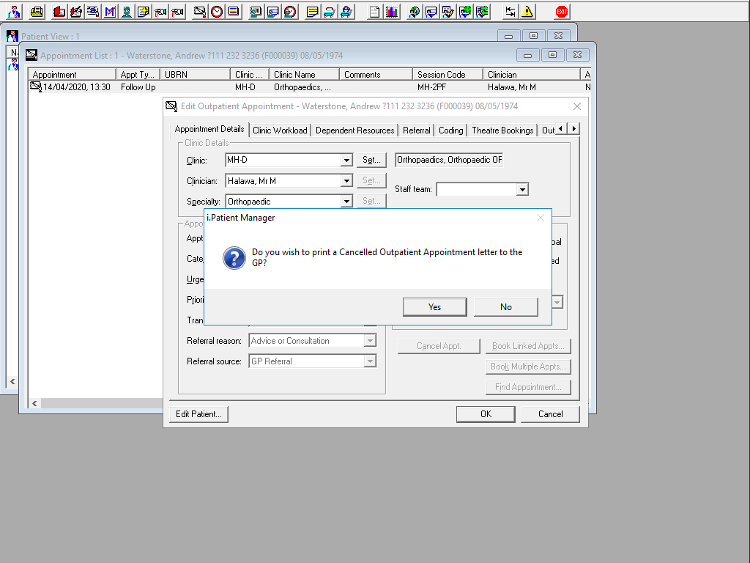The height and width of the screenshot is (563, 750).
Task: Click the red EXIT stop sign icon
Action: (x=562, y=12)
